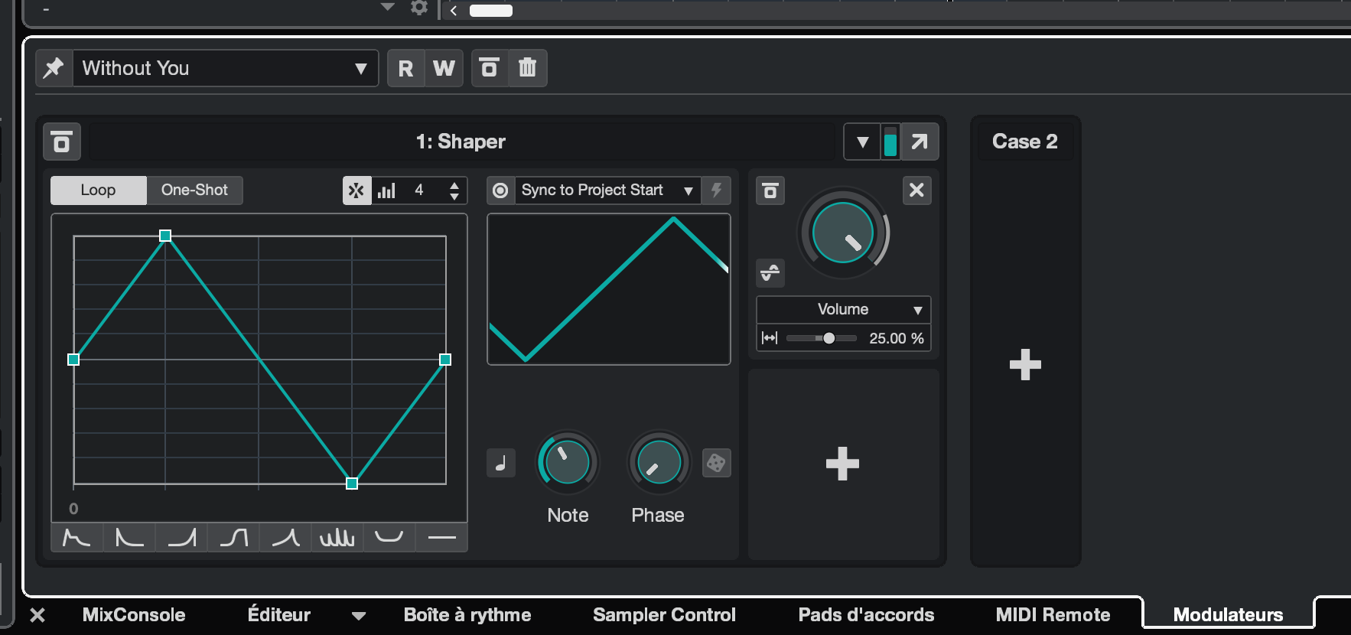Toggle the W write automation button
Screen dimensions: 1351x635
pyautogui.click(x=444, y=68)
